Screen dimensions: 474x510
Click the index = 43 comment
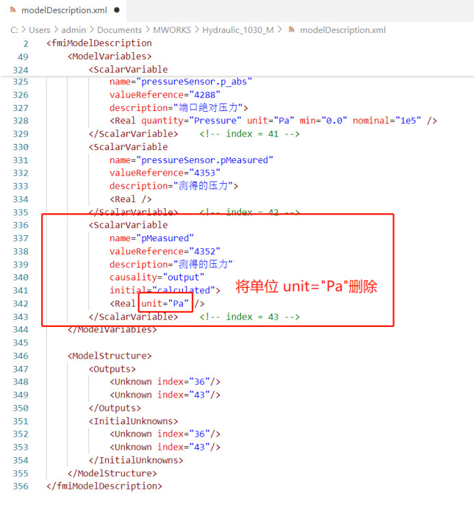[x=249, y=317]
